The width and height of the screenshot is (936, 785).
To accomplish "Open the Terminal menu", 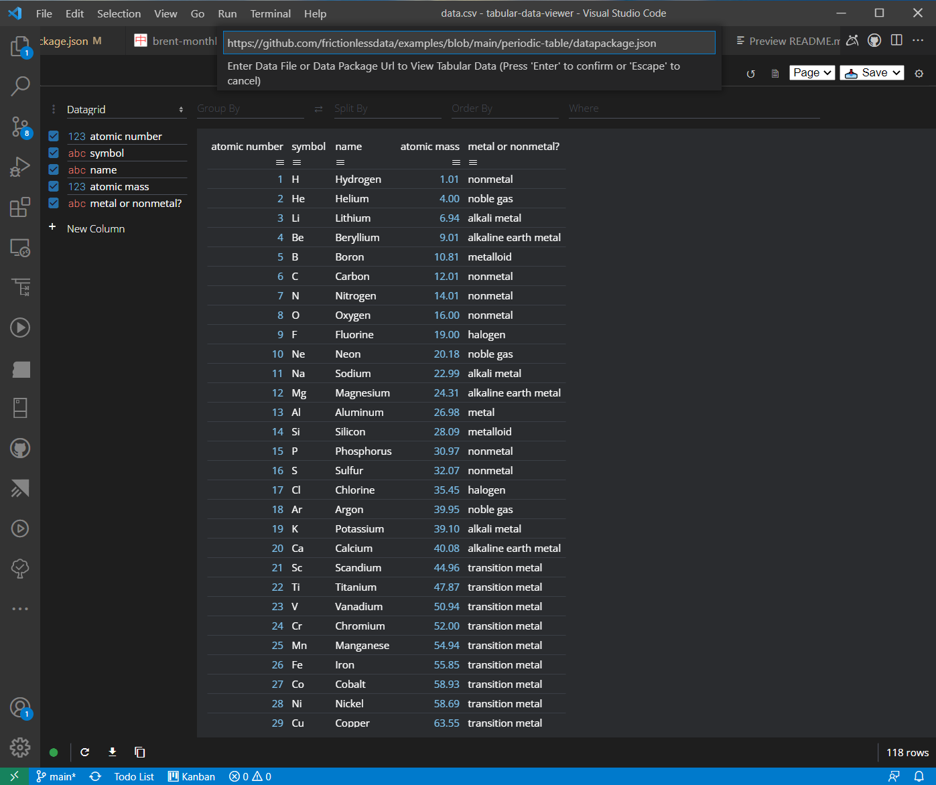I will 271,13.
